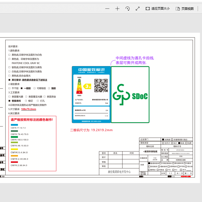Image resolution: width=202 pixels, height=202 pixels.
Task: Click the checkbox for 黑色底,铝合金高光
Action: [x=9, y=75]
